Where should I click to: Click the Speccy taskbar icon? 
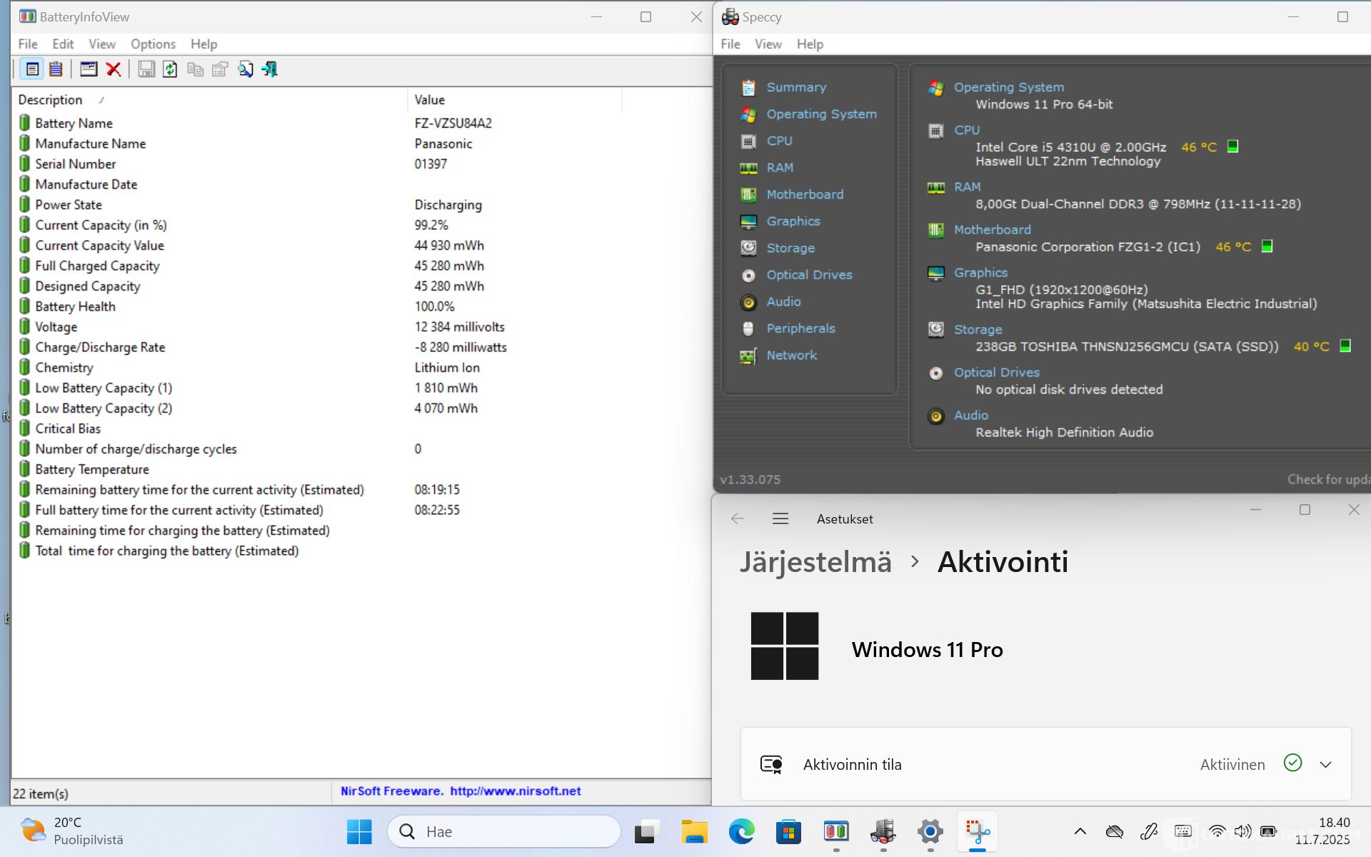883,831
